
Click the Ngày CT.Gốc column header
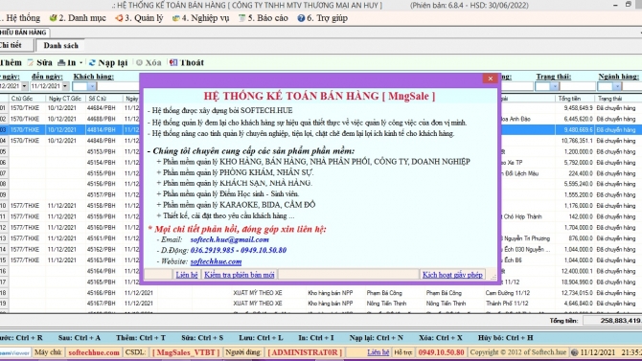(65, 99)
